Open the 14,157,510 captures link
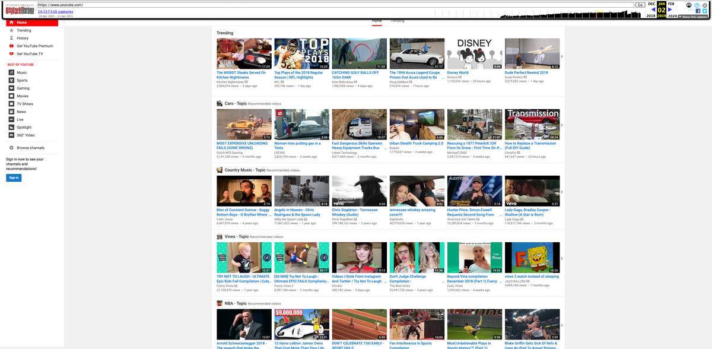Image resolution: width=712 pixels, height=349 pixels. [x=55, y=11]
